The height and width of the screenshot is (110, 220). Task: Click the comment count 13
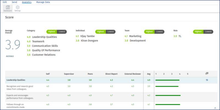pos(207,80)
